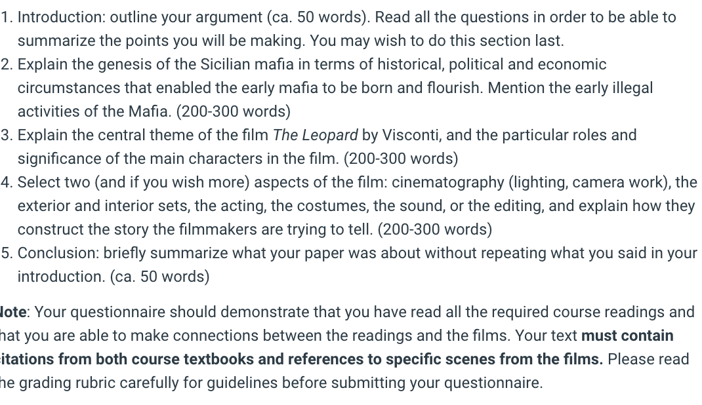Click the bold phrase 'must contain'
702x405 pixels.
click(x=627, y=336)
